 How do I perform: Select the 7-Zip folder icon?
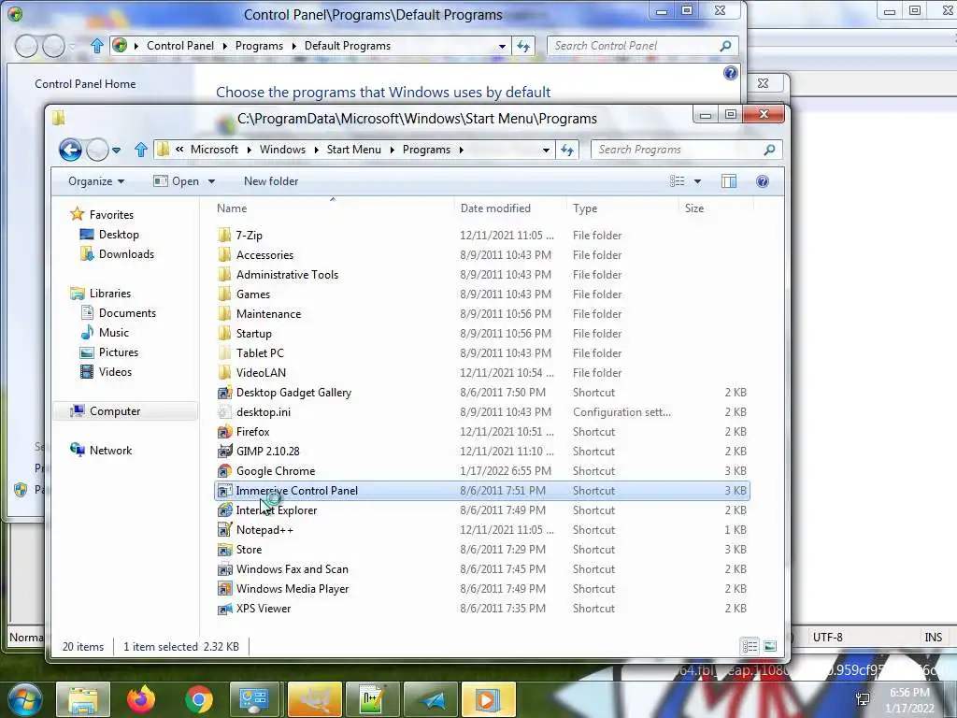[x=225, y=235]
